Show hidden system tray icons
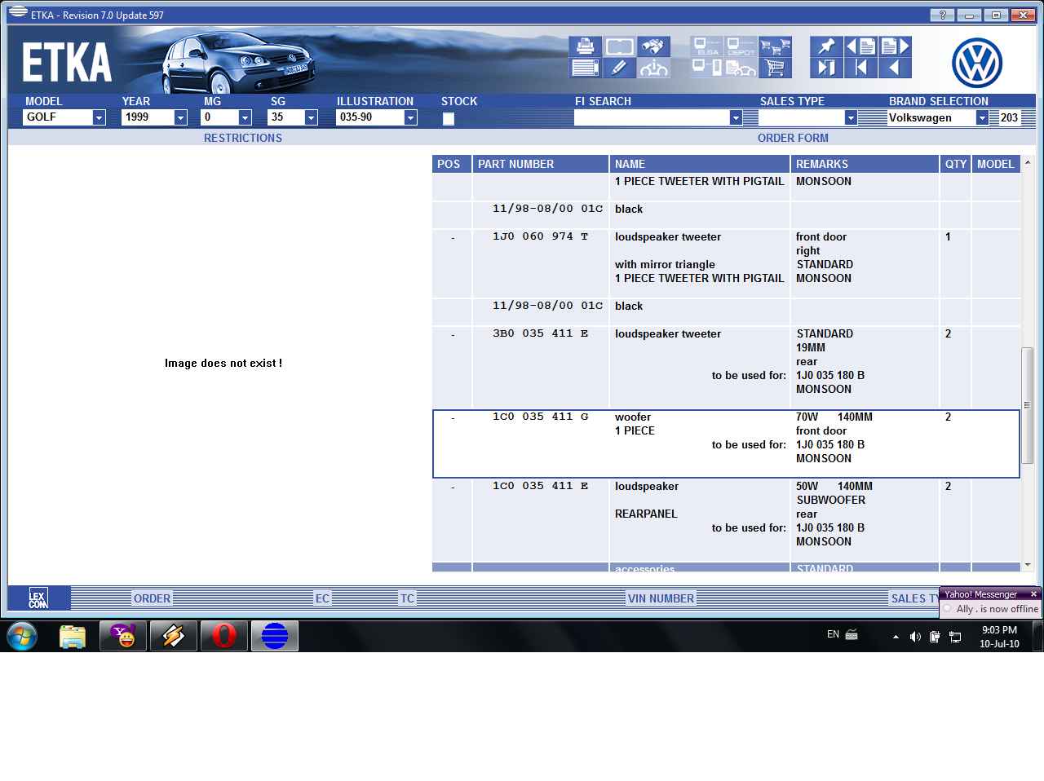The height and width of the screenshot is (781, 1044). coord(896,637)
